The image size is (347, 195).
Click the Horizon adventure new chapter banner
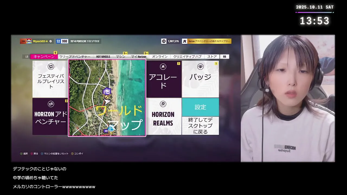click(x=207, y=41)
